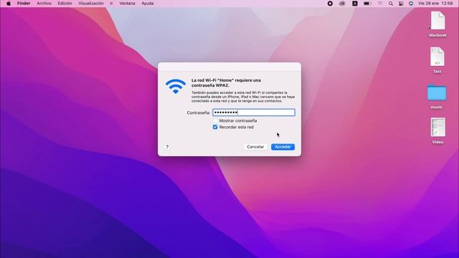Uncheck the Recordar esta red checkbox
This screenshot has height=258, width=459.
tap(215, 127)
